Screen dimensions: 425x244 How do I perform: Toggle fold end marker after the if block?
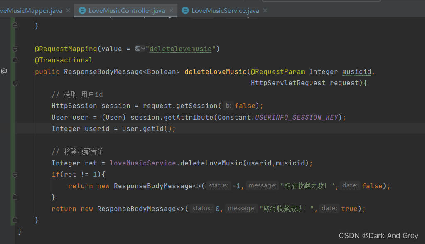[15, 197]
